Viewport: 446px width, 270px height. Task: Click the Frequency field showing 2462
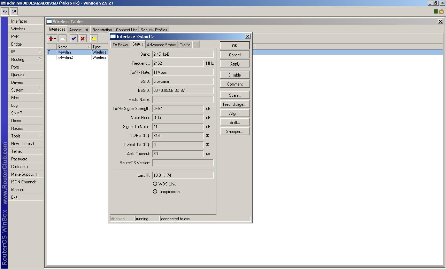pyautogui.click(x=178, y=63)
